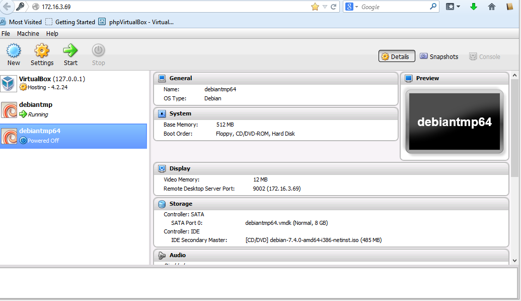Click the debiantmp64 Debian swirl icon
Image resolution: width=521 pixels, height=301 pixels.
point(9,136)
